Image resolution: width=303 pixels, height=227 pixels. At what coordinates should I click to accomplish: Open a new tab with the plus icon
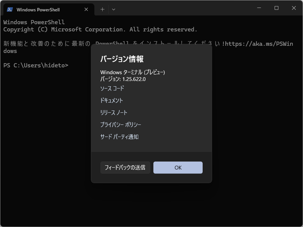pos(102,9)
